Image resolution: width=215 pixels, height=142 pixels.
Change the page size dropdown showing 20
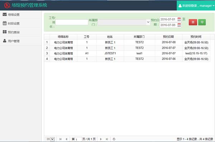pyautogui.click(x=50, y=139)
